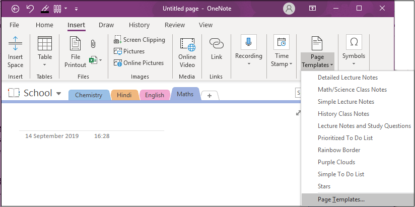Select the highlighter pen icon in title bar
The image size is (415, 207).
coord(44,9)
